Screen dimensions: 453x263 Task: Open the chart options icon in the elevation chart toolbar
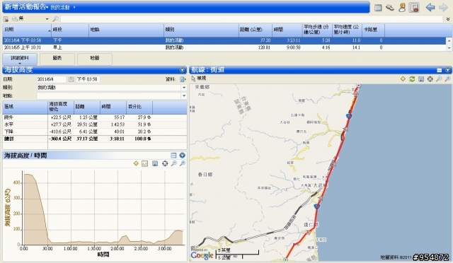(x=144, y=164)
